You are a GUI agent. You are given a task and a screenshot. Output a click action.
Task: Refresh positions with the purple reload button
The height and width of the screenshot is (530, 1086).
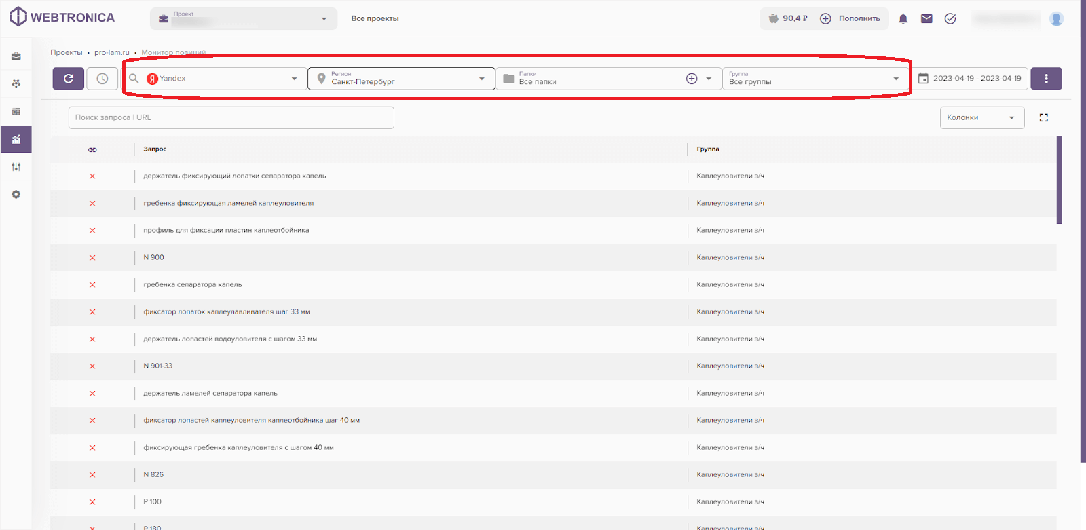tap(69, 79)
